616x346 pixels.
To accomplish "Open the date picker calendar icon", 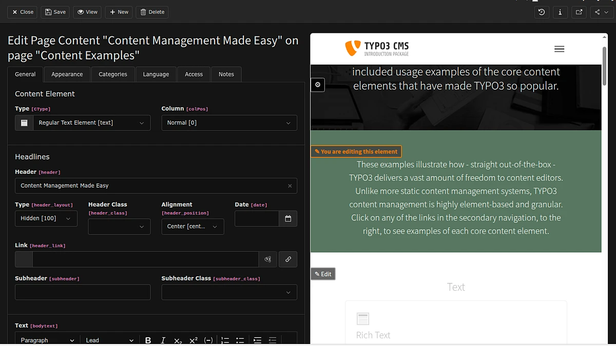I will click(x=288, y=219).
